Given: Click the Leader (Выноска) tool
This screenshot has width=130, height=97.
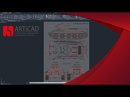Looking at the screenshot, I should pyautogui.click(x=42, y=17).
